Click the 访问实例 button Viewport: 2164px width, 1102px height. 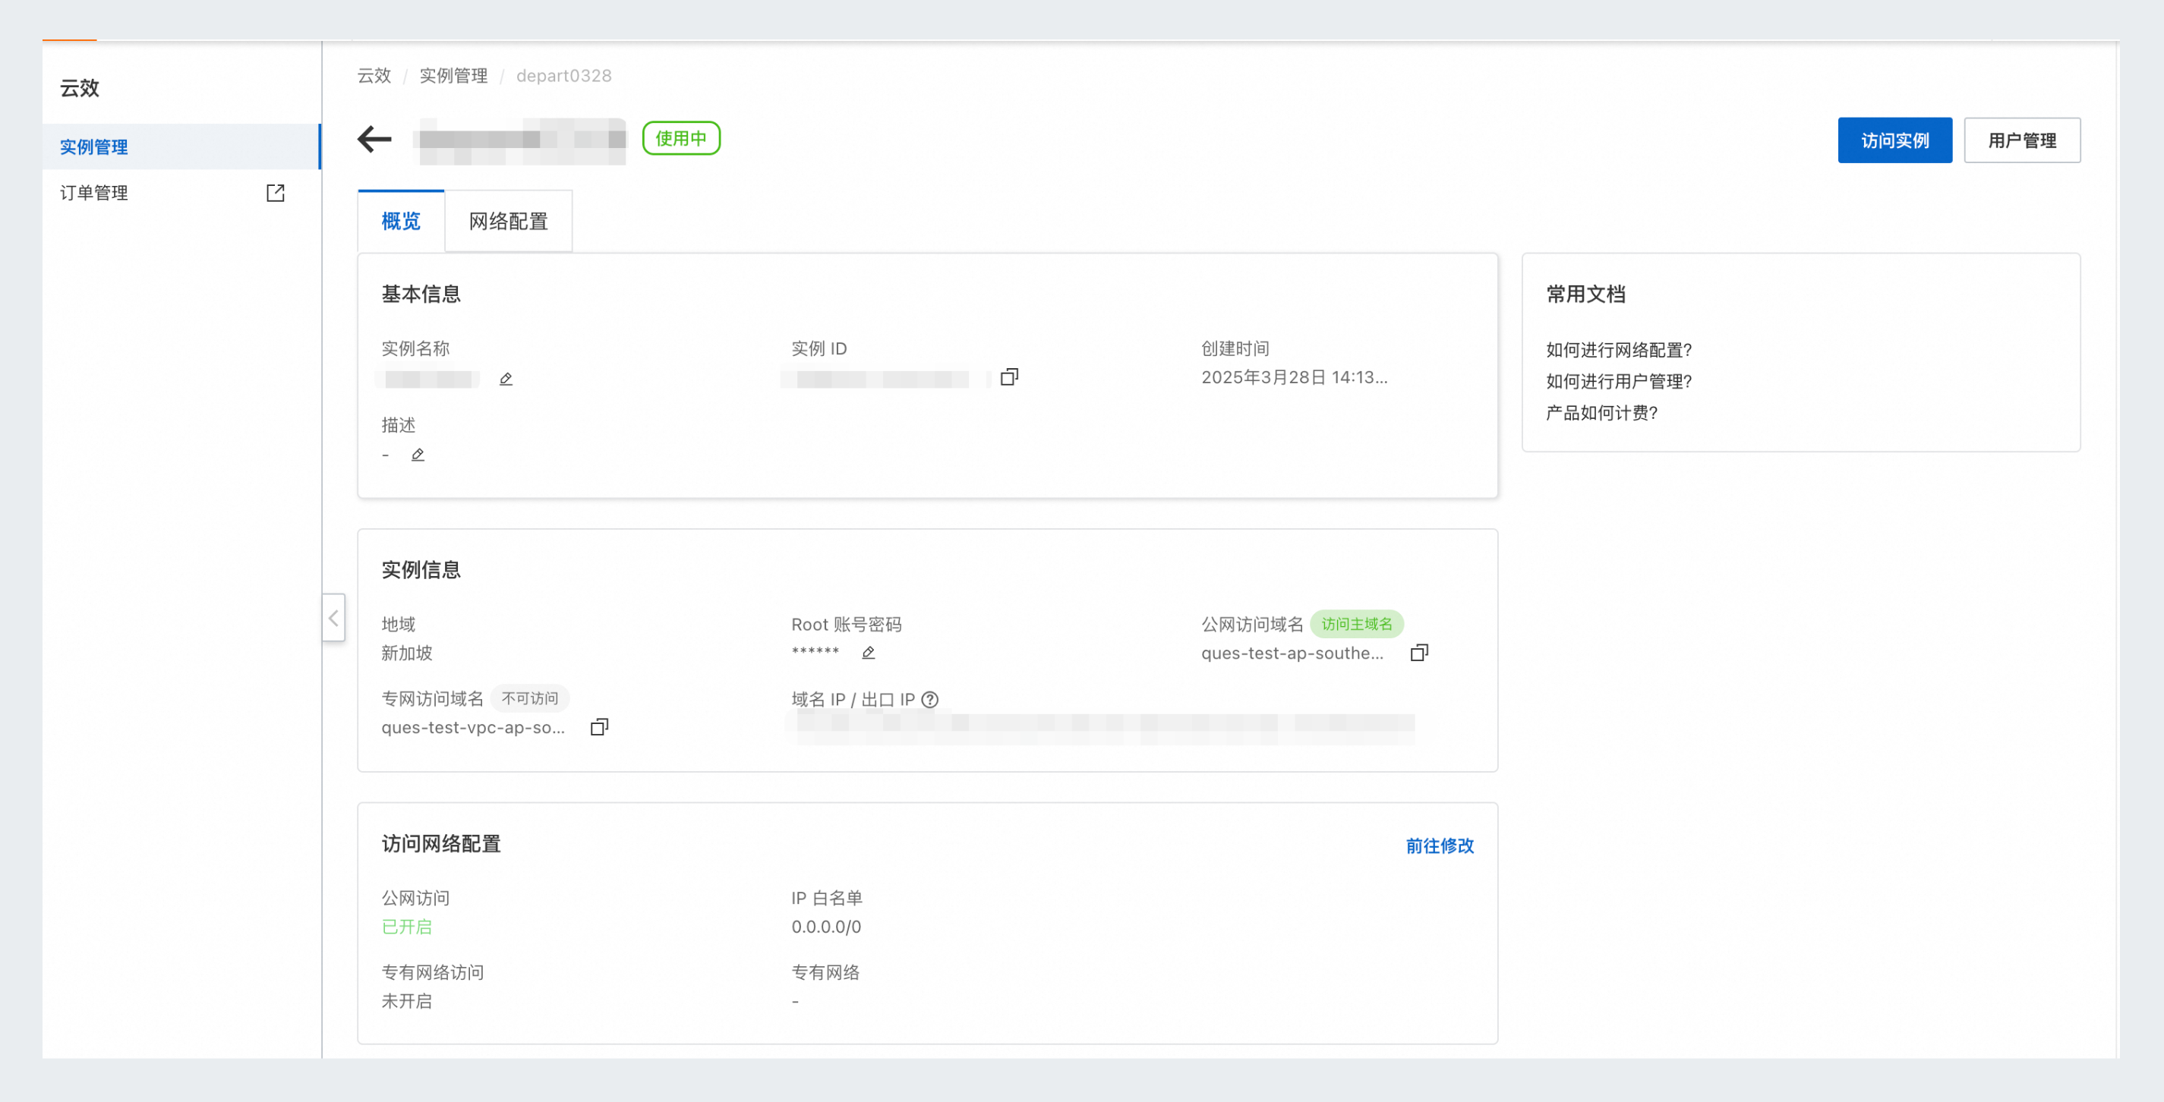[1894, 140]
